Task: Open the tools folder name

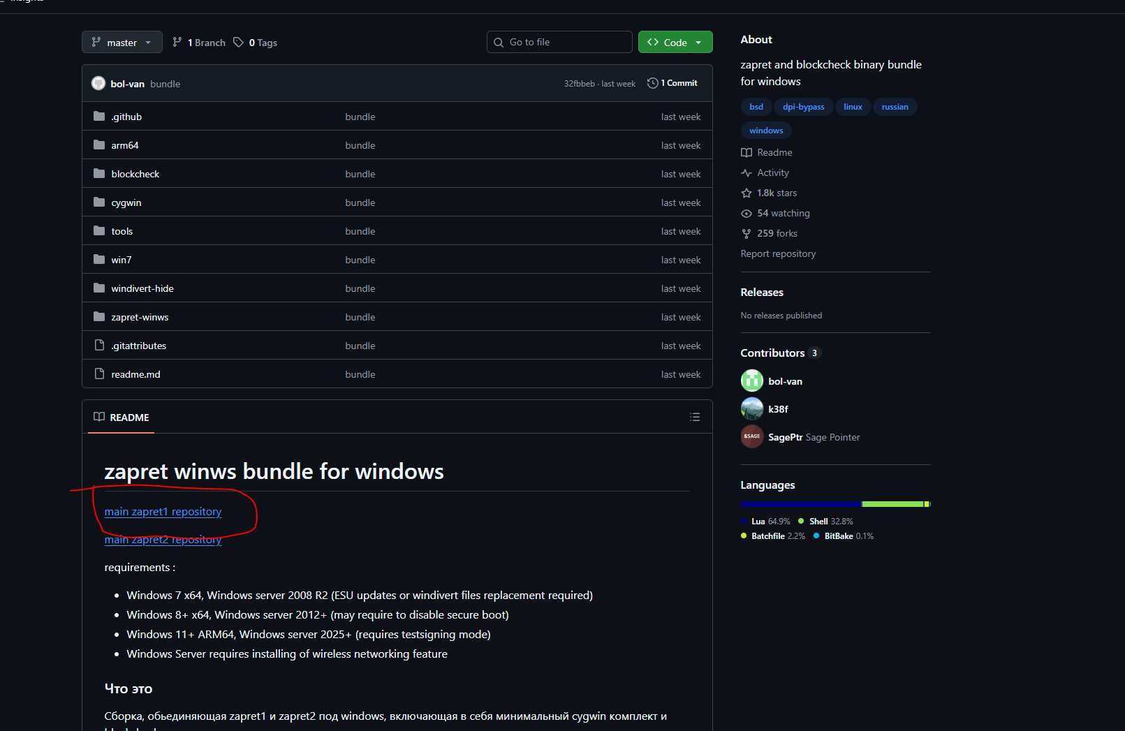Action: click(122, 231)
